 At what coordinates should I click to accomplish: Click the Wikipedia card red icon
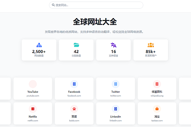point(157,84)
